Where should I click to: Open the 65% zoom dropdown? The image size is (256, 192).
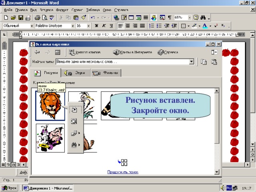[x=190, y=18]
